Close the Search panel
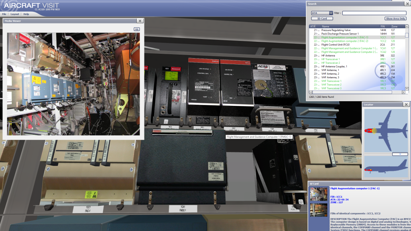The width and height of the screenshot is (411, 231). tap(408, 4)
